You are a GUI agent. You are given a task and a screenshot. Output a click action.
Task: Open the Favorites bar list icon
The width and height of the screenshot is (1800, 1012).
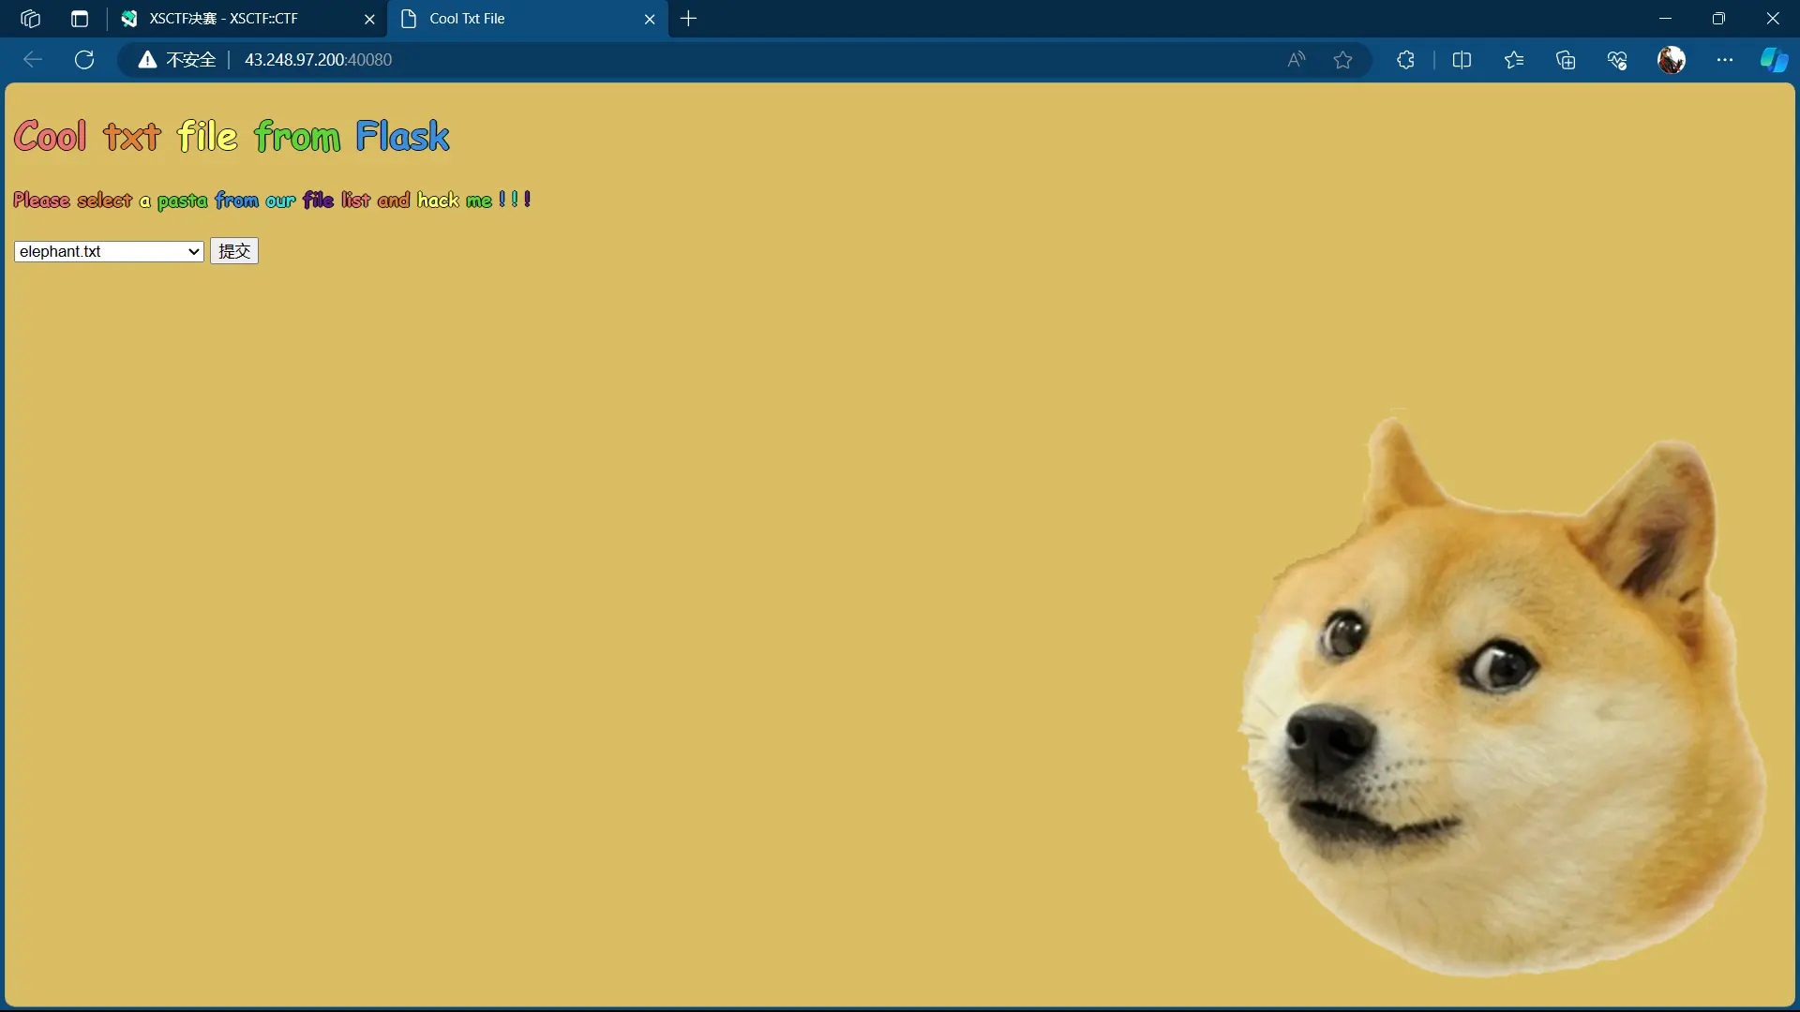click(1515, 59)
